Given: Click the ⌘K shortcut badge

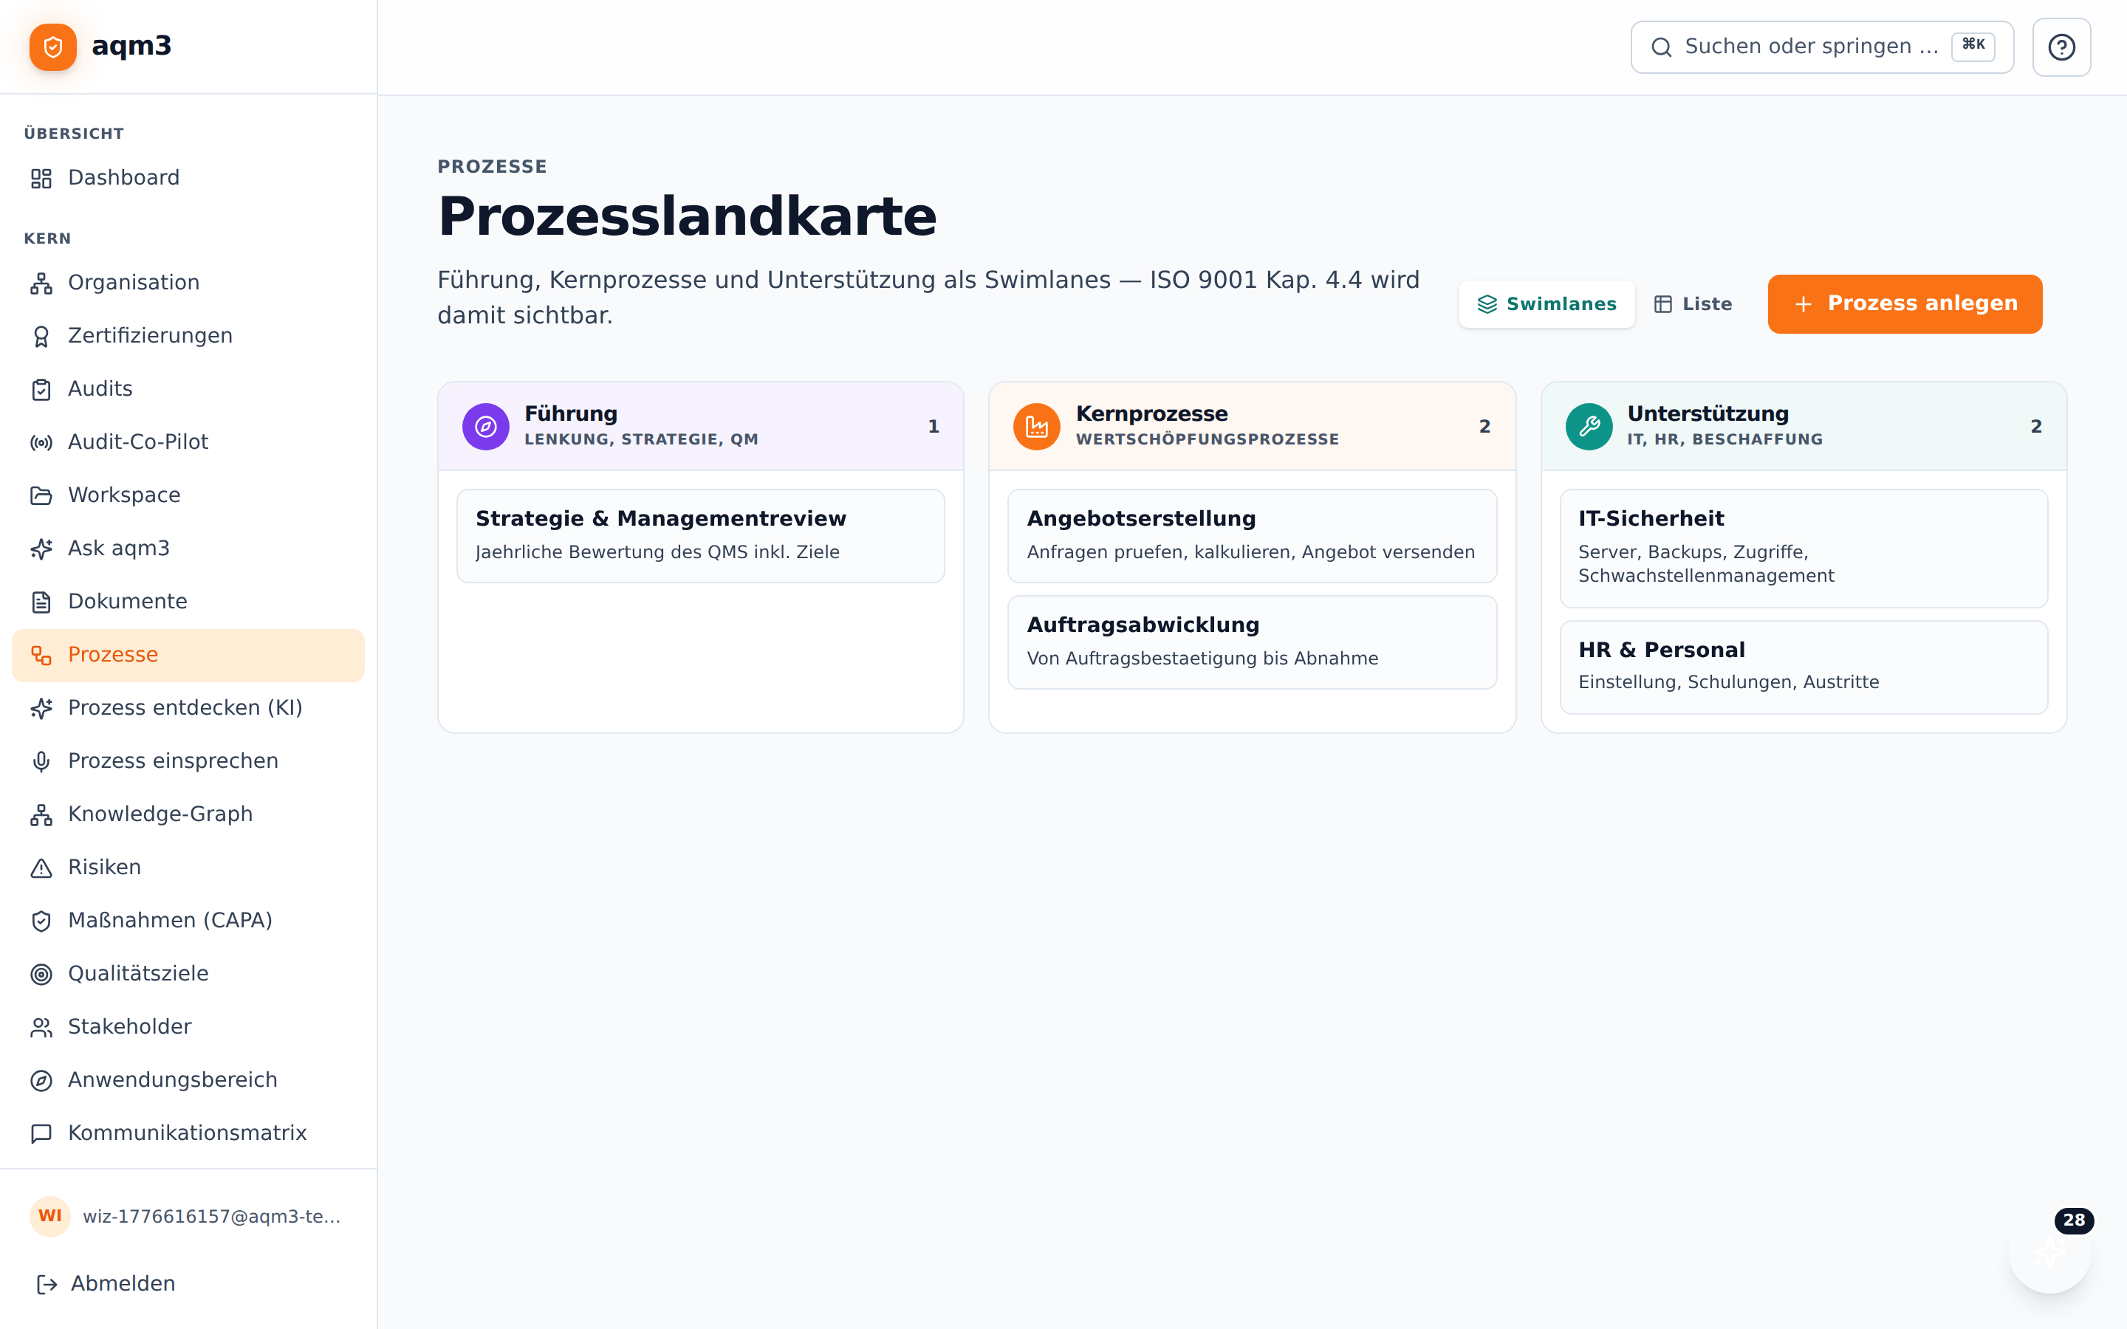Looking at the screenshot, I should point(1973,46).
